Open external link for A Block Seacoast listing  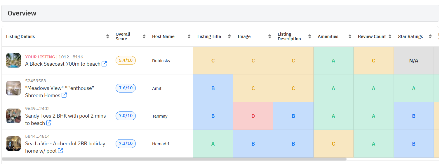pos(104,64)
